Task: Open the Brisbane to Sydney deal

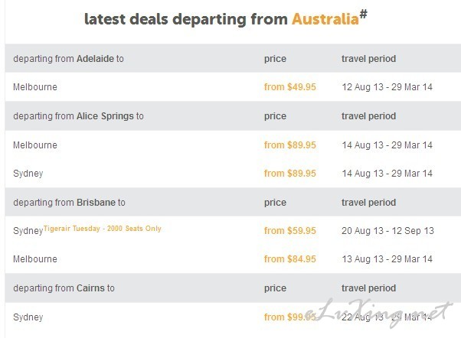Action: 28,231
